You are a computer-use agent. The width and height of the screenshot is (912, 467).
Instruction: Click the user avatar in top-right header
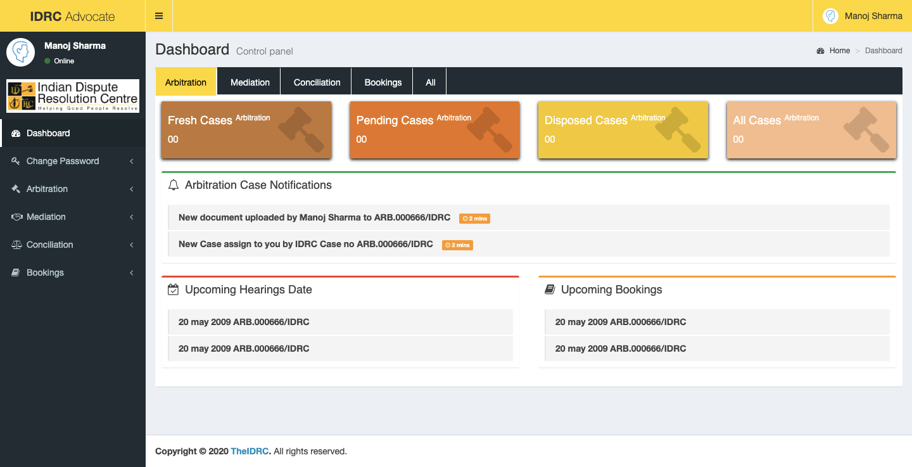(x=830, y=16)
